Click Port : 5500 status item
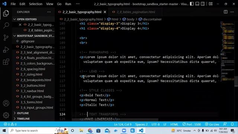Image resolution: width=238 pixels, height=134 pixels. [x=192, y=124]
